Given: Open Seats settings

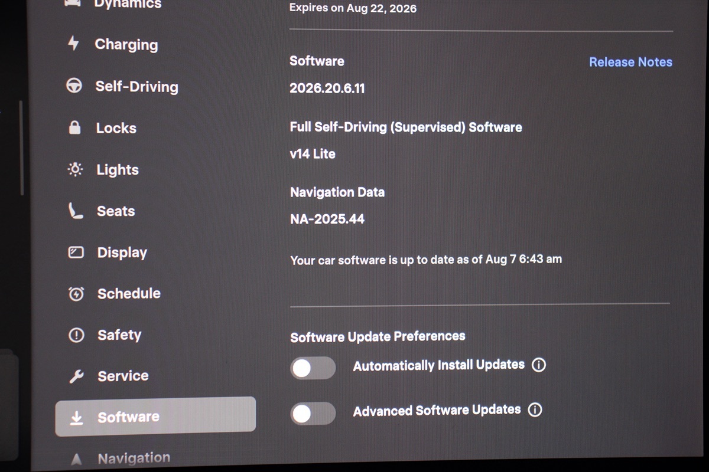Looking at the screenshot, I should tap(116, 211).
